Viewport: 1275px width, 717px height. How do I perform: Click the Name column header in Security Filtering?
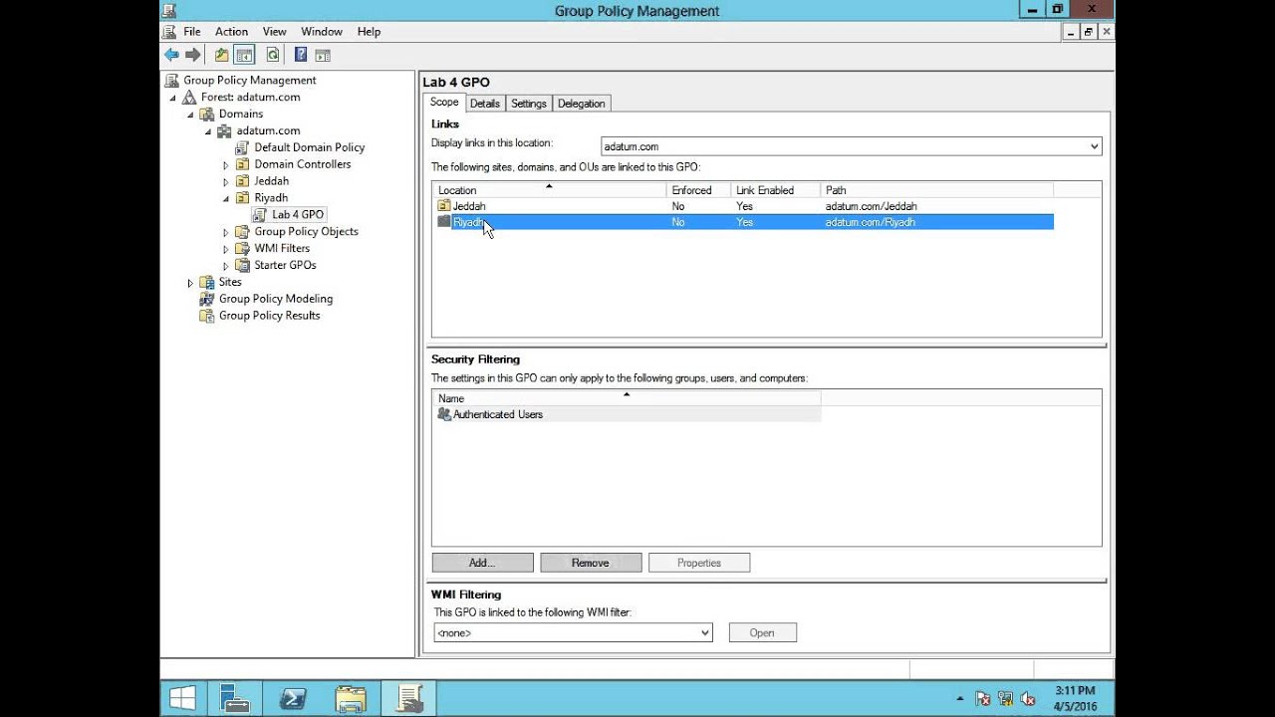pos(627,398)
